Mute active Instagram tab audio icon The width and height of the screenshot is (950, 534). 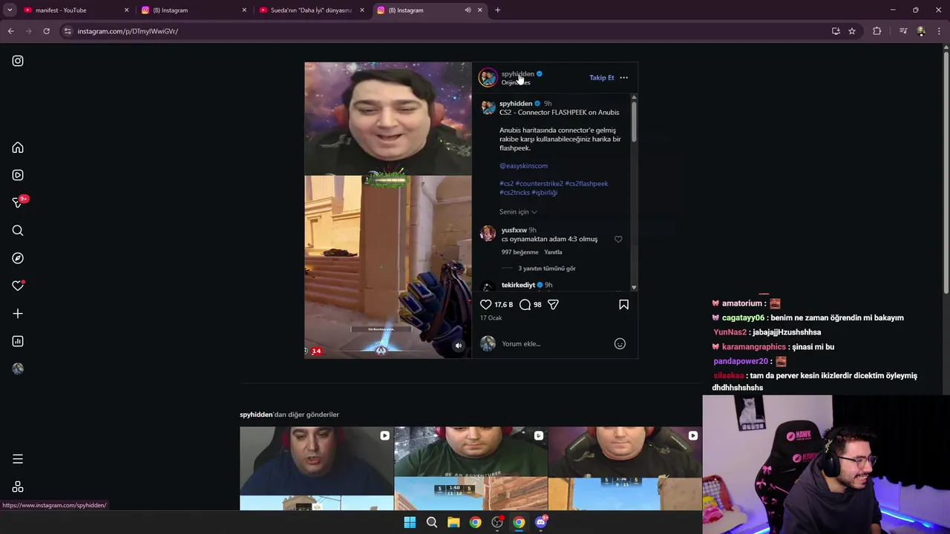click(468, 10)
